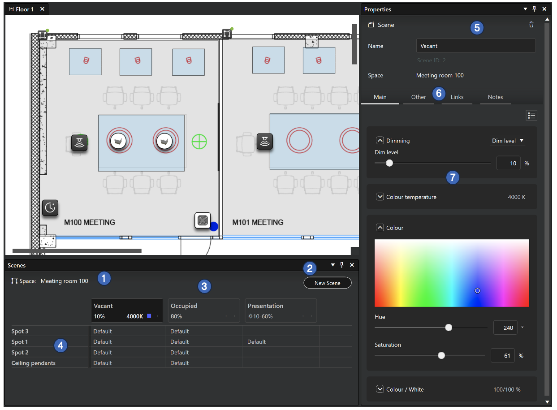The height and width of the screenshot is (410, 557).
Task: Switch to the Links tab in Properties
Action: (x=457, y=97)
